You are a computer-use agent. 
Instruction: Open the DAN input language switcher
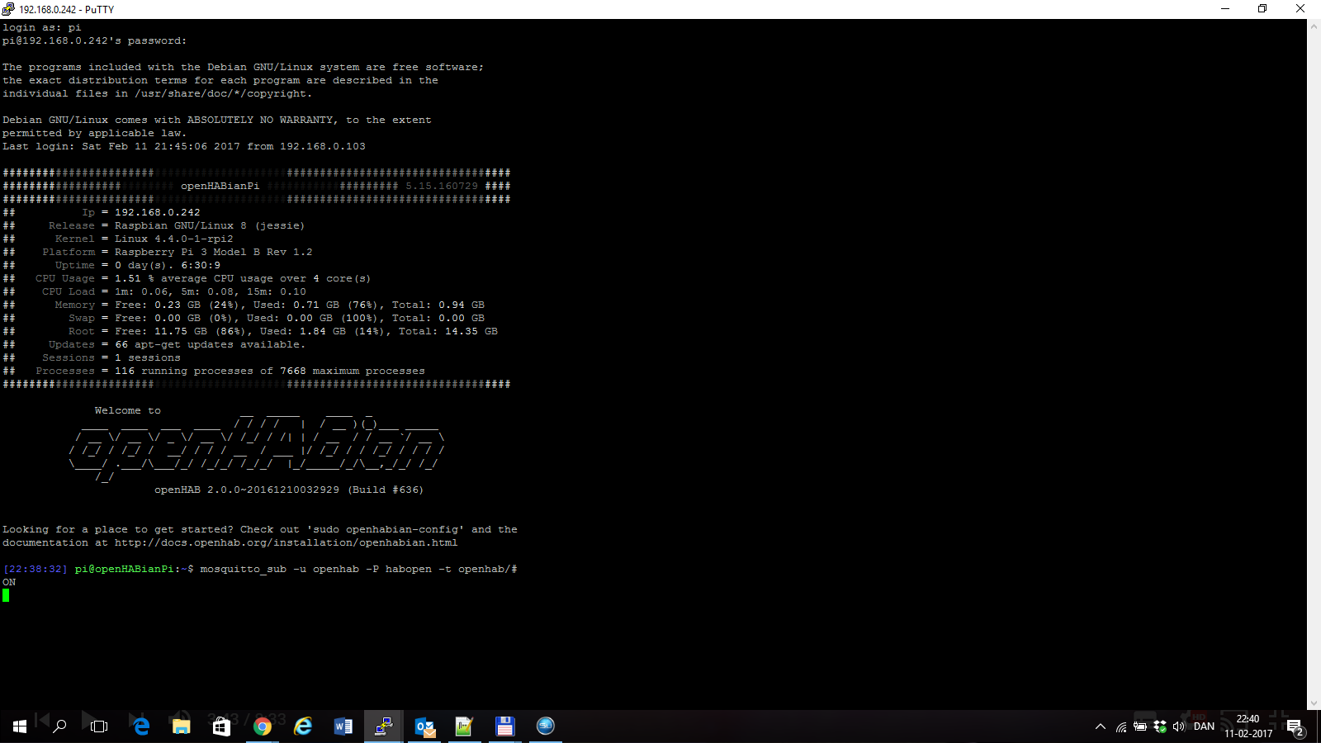(1204, 726)
